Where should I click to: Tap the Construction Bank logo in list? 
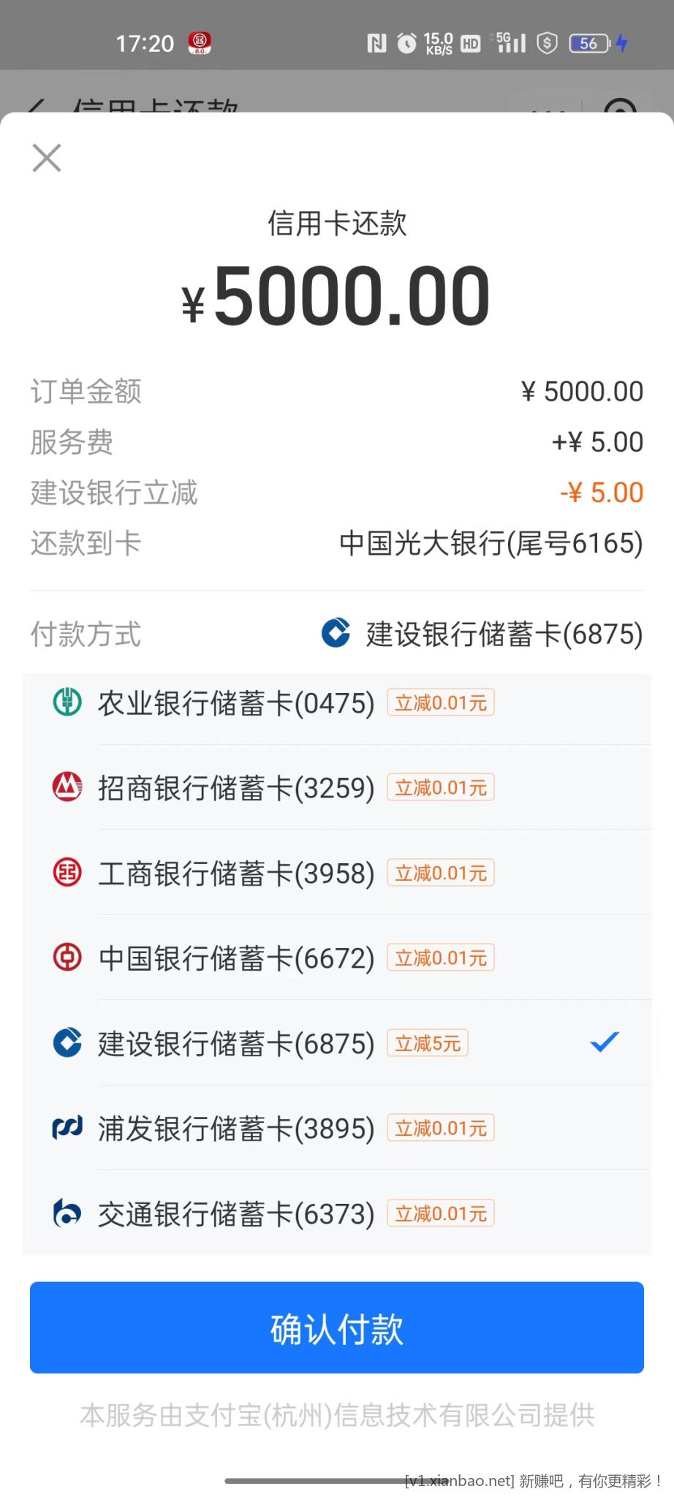click(67, 1043)
